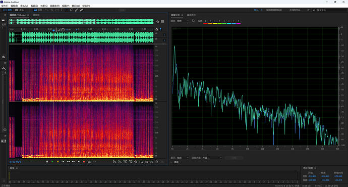Viewport: 348px width, 187px height.
Task: Click the 0:32.929 timecode display
Action: point(15,162)
